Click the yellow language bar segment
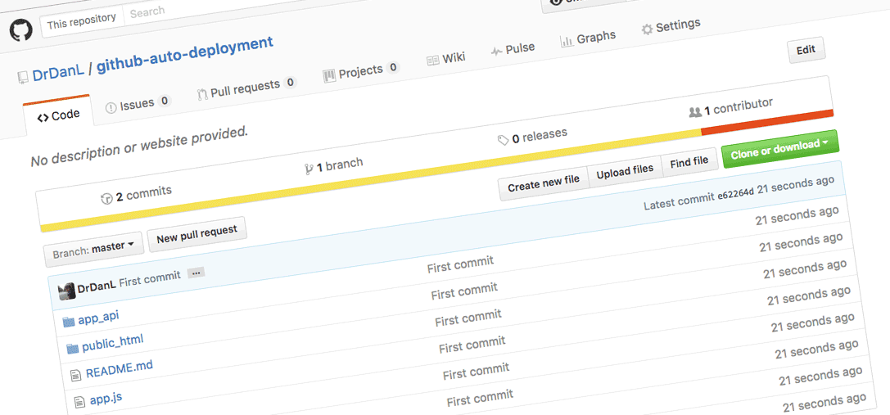 (370, 179)
